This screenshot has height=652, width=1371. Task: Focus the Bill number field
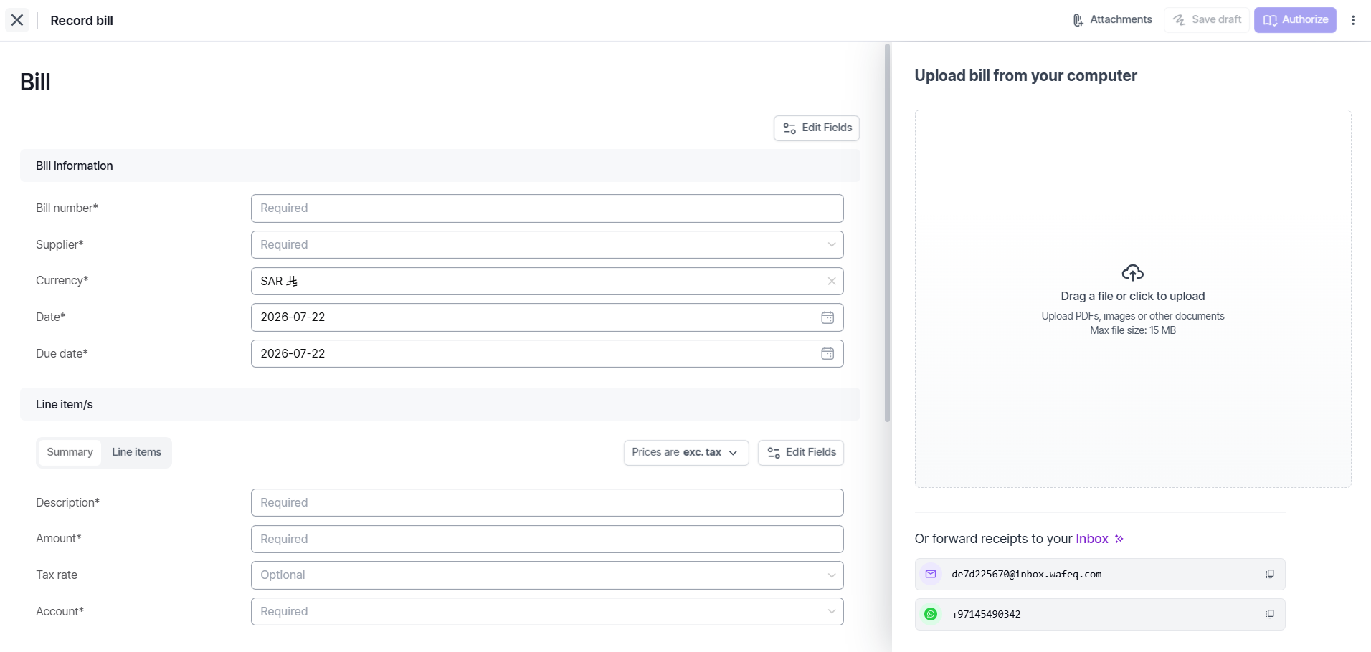tap(547, 208)
